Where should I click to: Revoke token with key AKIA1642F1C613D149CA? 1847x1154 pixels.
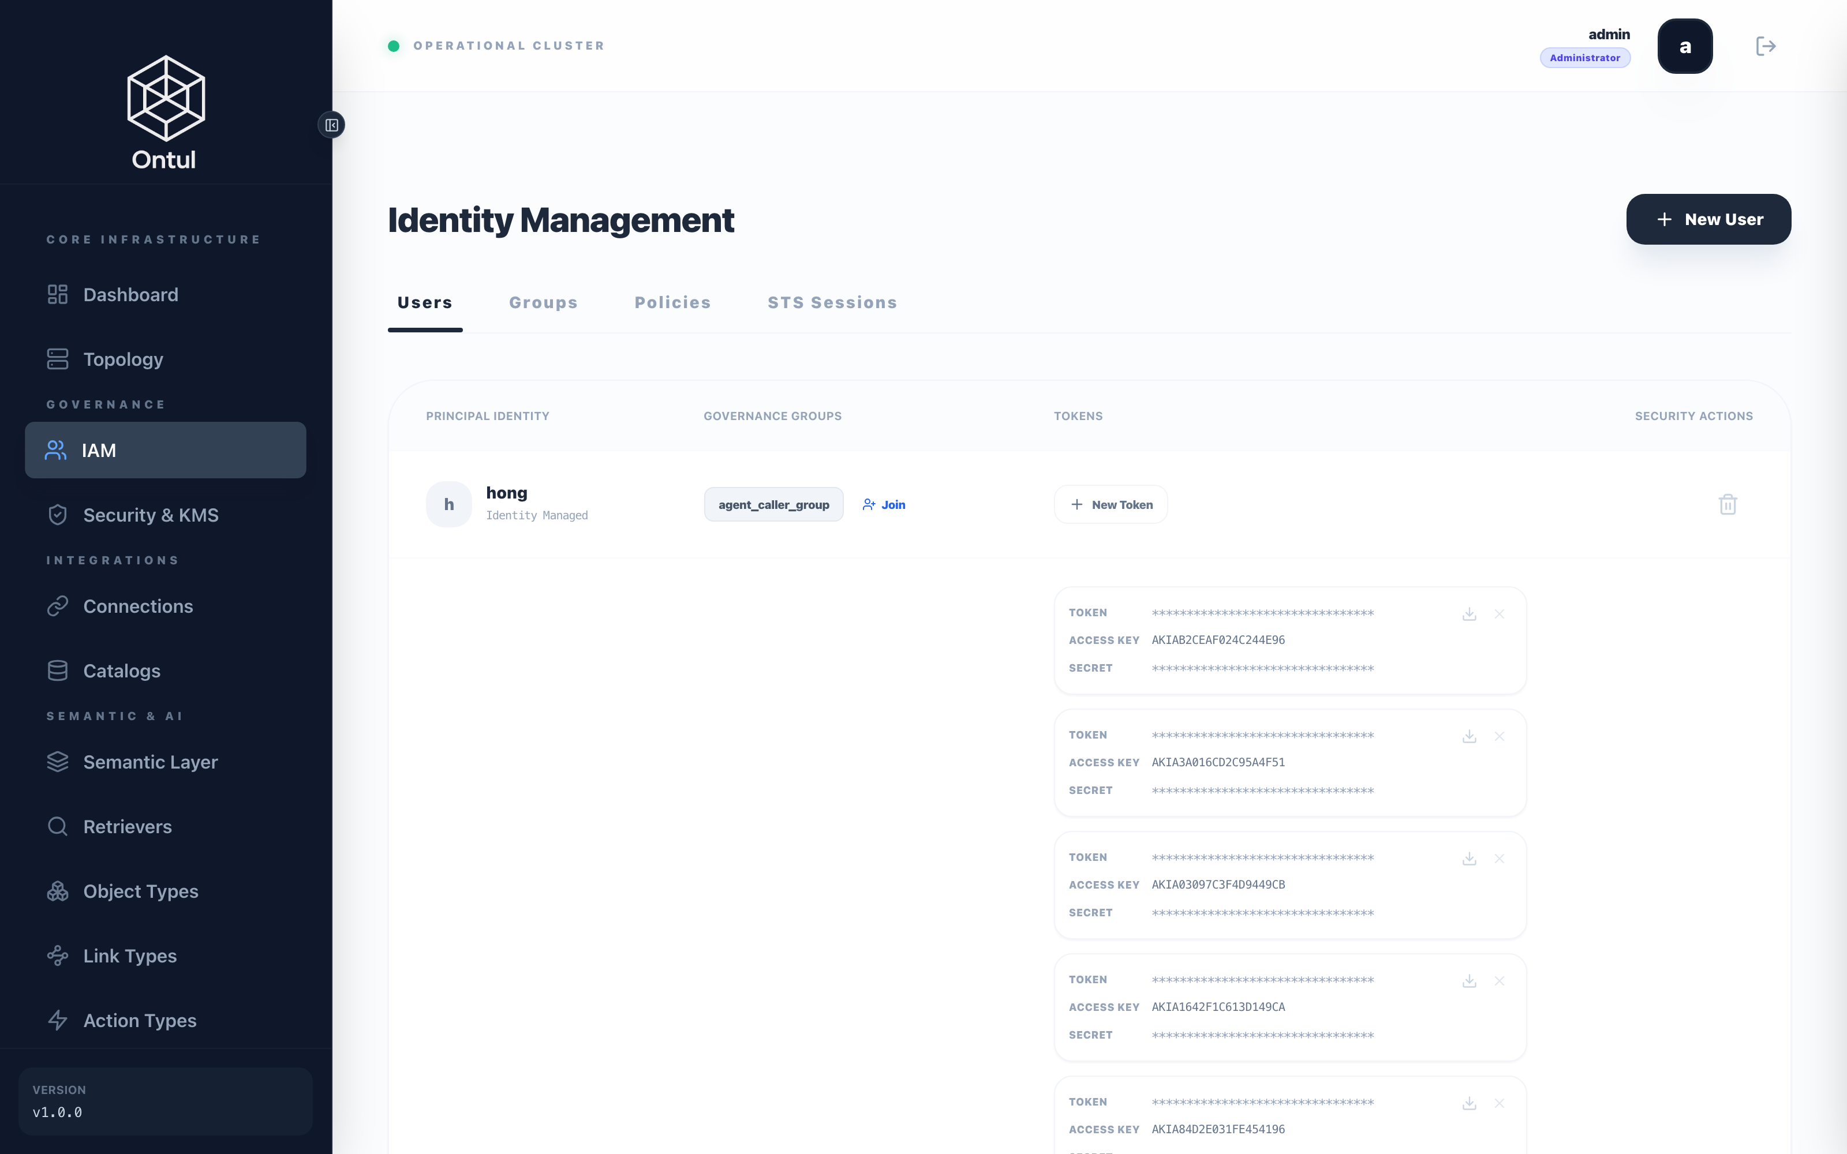pyautogui.click(x=1499, y=981)
